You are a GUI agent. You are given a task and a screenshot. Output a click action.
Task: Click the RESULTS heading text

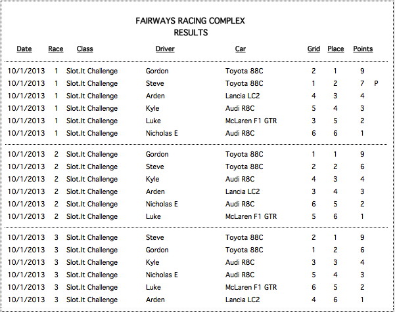(191, 32)
